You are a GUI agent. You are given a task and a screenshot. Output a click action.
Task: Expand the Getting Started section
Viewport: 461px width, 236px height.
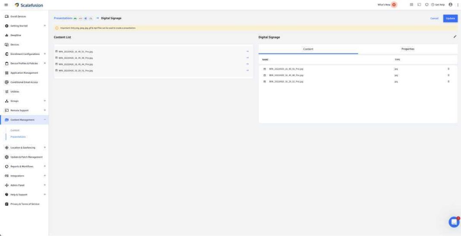tap(44, 26)
